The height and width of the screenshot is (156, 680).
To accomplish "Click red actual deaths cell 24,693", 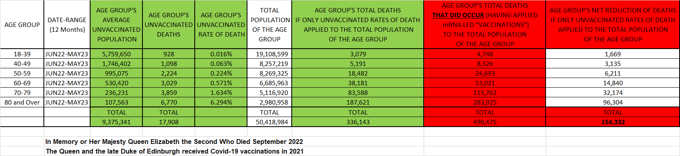I will tap(485, 73).
